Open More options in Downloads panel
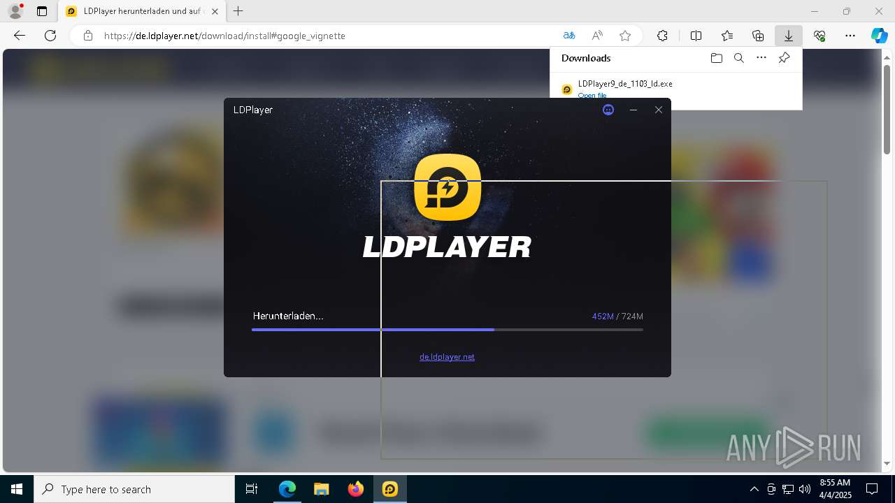Viewport: 895px width, 503px height. (x=761, y=58)
